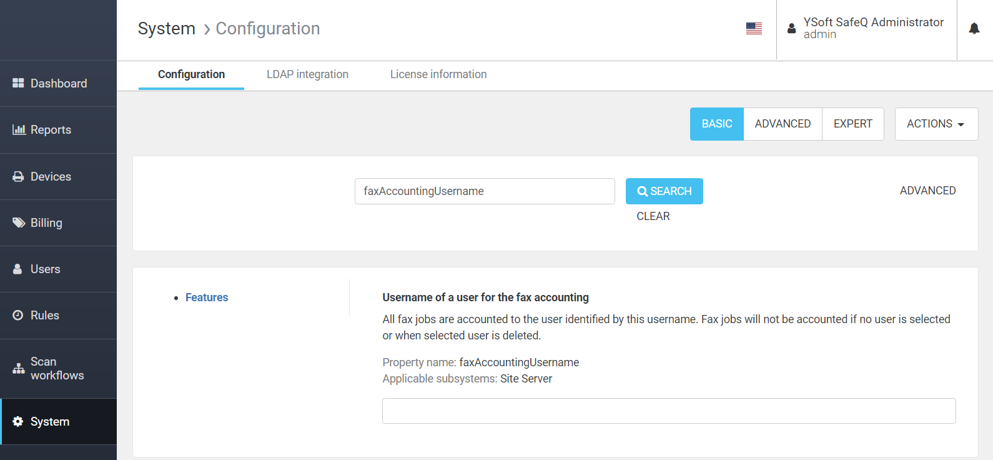
Task: Click the Devices printer icon
Action: (x=18, y=177)
